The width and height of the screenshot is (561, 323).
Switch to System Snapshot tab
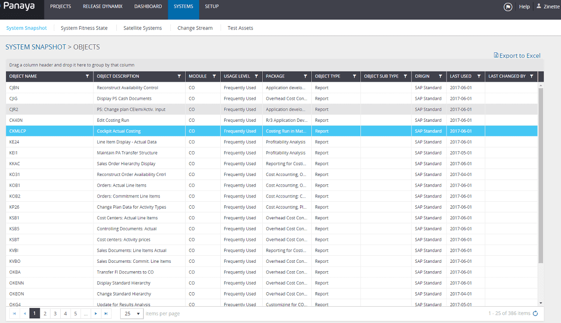27,28
